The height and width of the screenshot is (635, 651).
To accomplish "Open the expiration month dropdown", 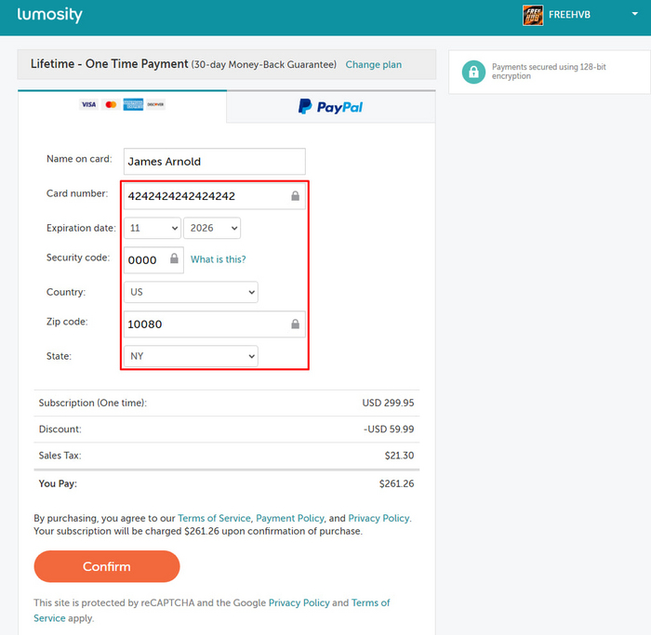I will pos(153,228).
